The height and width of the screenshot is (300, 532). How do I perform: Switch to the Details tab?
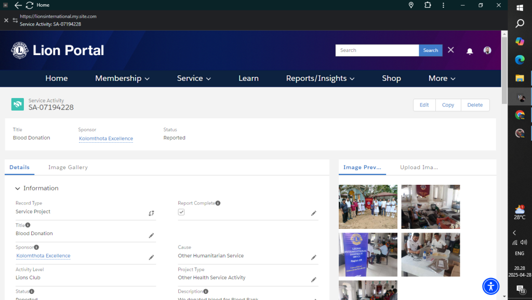19,167
